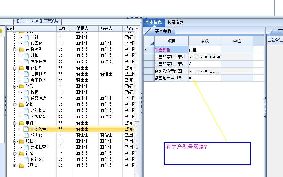This screenshot has width=283, height=177.
Task: Click the 烘板 document icon
Action: pyautogui.click(x=26, y=56)
